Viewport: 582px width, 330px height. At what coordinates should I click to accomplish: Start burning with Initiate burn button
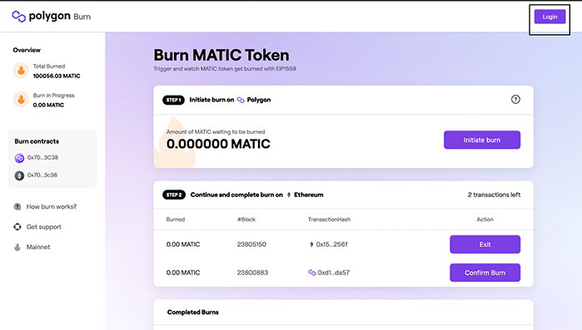(482, 140)
